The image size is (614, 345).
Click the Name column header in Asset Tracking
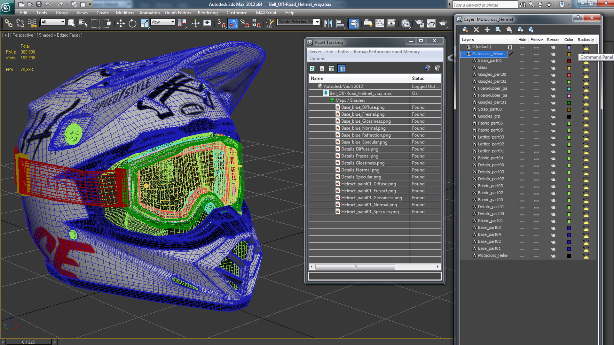[359, 78]
